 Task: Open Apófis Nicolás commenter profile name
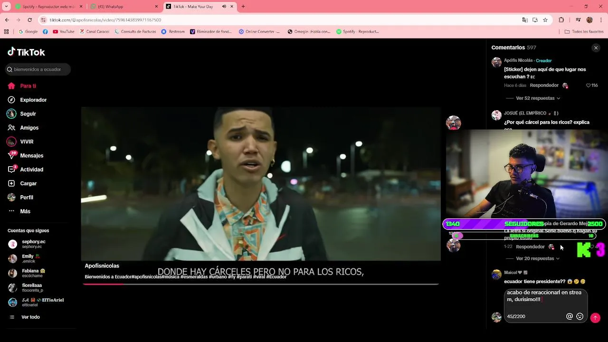click(518, 60)
